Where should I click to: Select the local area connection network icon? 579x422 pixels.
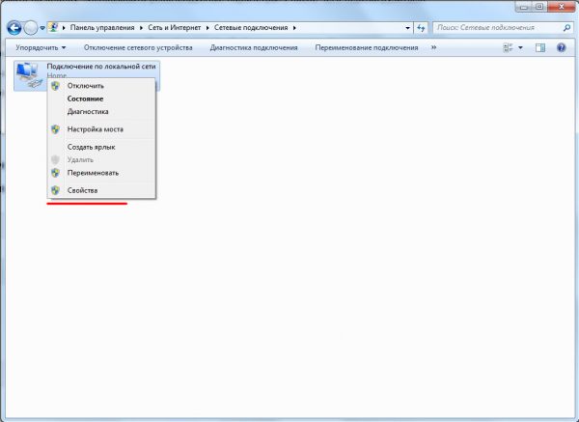pos(29,75)
